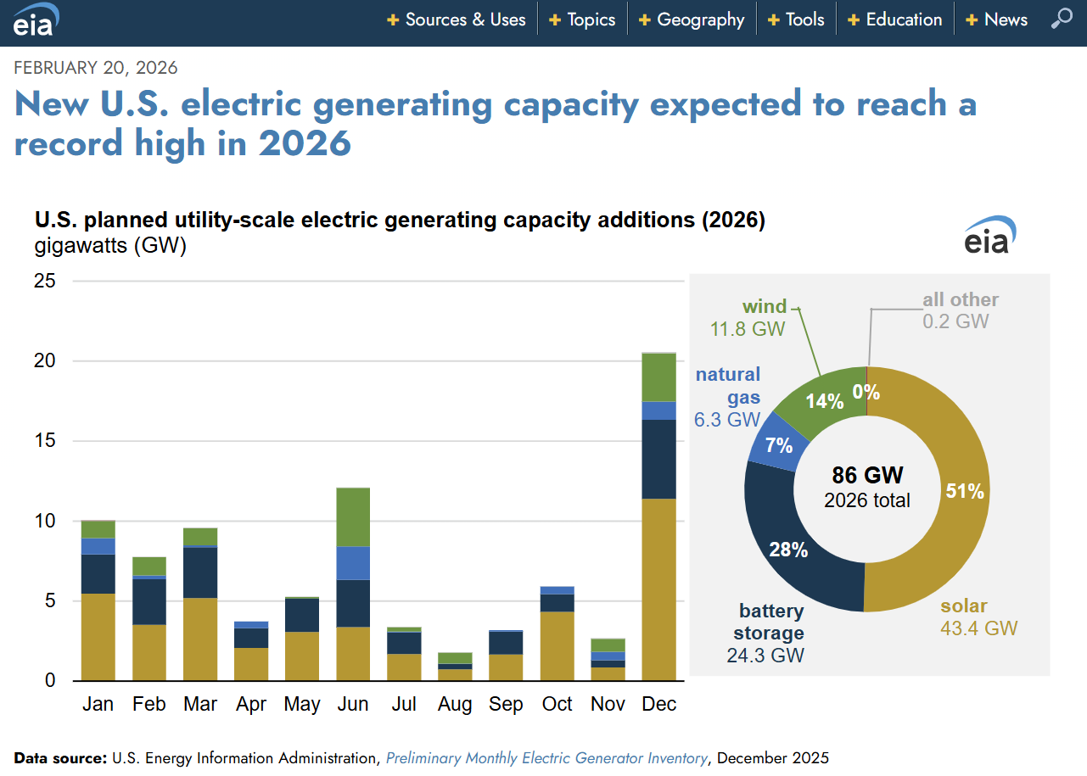Click the "86 GW" donut center text
The image size is (1087, 776).
(x=867, y=475)
